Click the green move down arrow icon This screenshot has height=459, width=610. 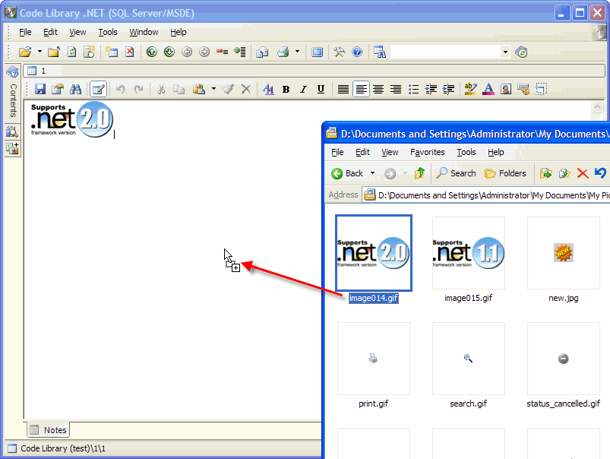[169, 52]
